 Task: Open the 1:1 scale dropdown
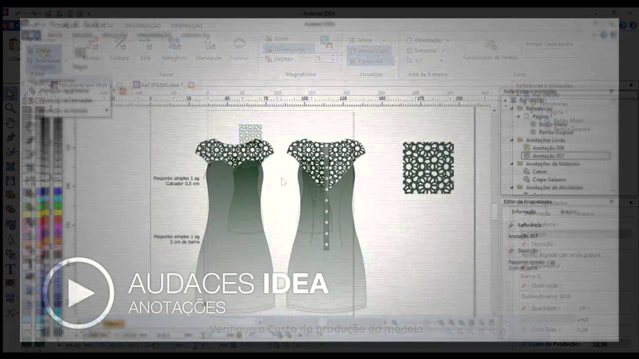(x=424, y=61)
